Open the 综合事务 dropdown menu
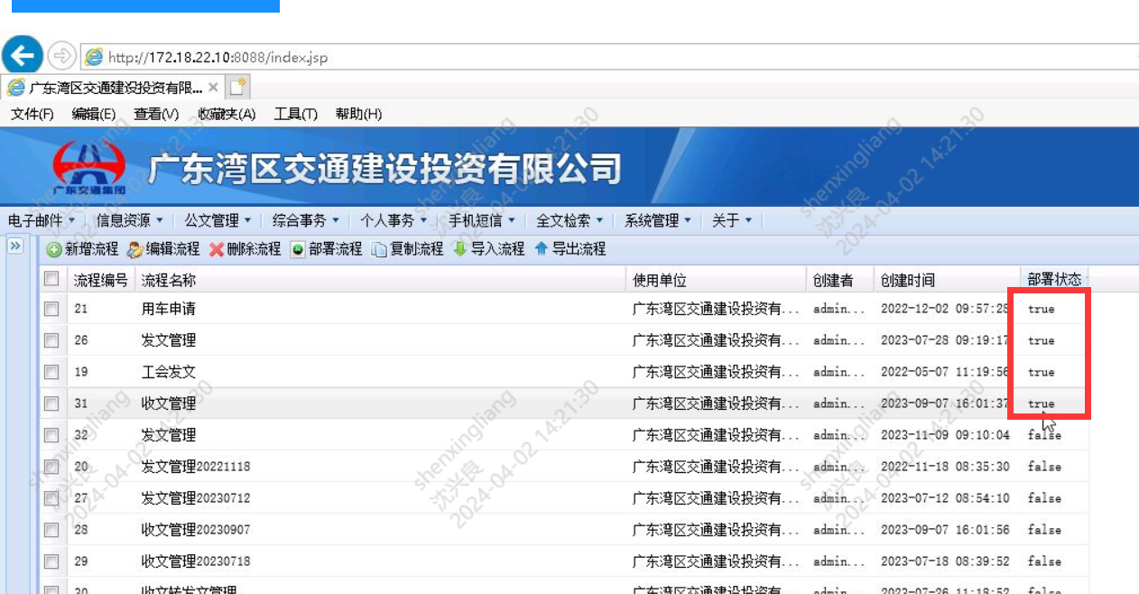This screenshot has height=594, width=1139. click(x=306, y=220)
